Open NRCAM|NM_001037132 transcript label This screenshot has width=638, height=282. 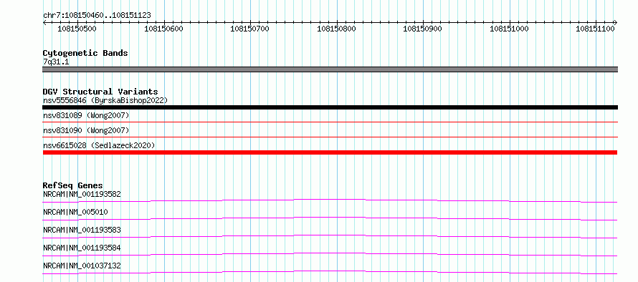[x=82, y=266]
